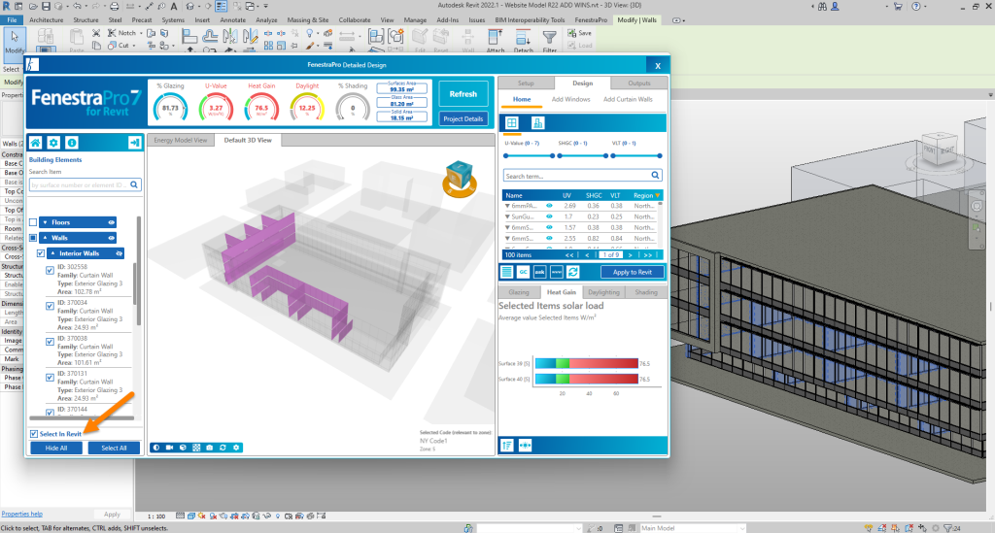Uncheck the ID 370034 curtain wall checkbox
Screen dimensions: 995x533
[50, 306]
